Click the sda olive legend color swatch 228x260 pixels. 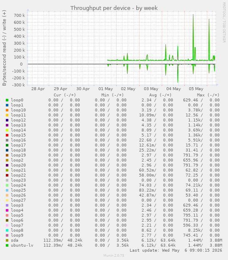tap(7, 240)
